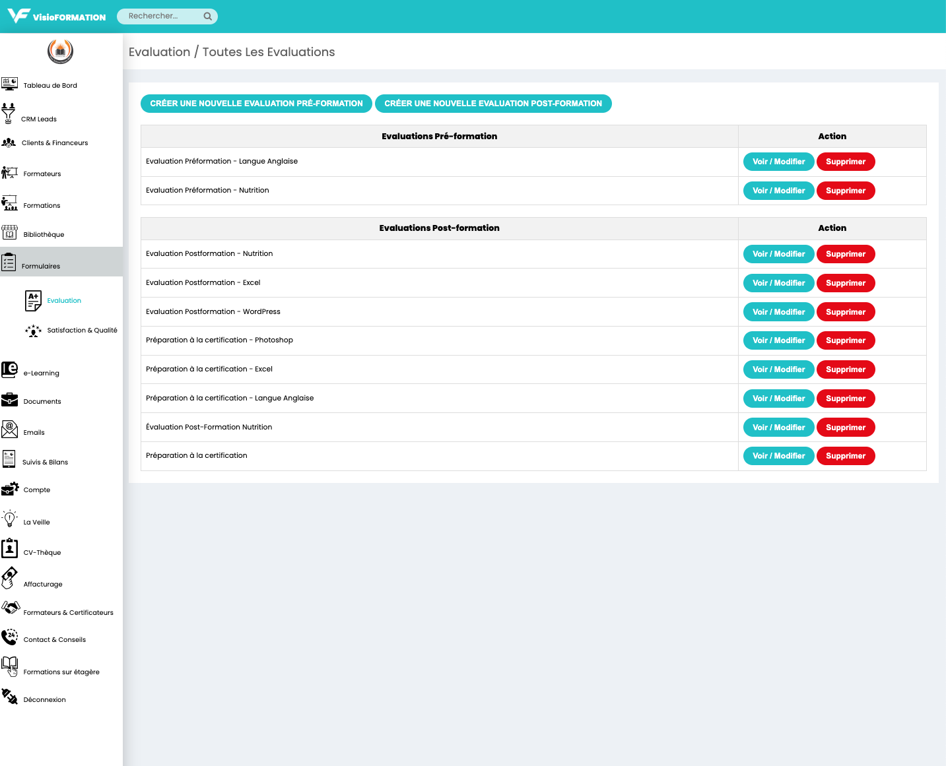Click "Evaluation Préformation - Langue Anglaise" text
The width and height of the screenshot is (946, 766).
[222, 162]
